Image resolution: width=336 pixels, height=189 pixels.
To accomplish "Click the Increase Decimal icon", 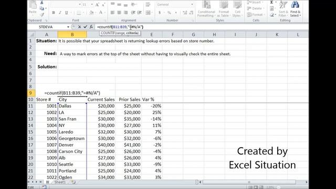I will click(185, 13).
